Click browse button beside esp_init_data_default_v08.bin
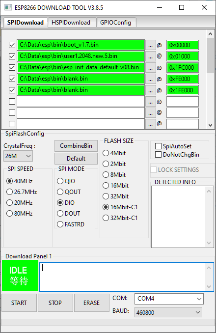Viewport: 216px width, 333px height. [x=150, y=68]
